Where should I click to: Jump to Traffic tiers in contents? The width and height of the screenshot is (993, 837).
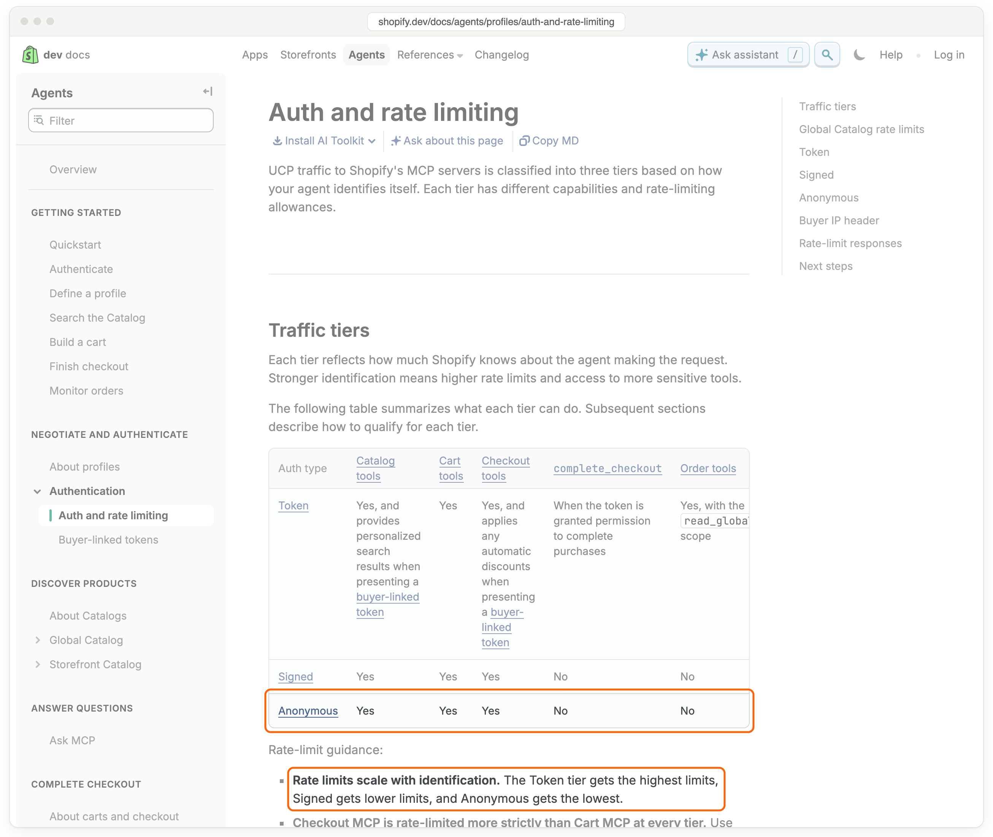click(x=827, y=106)
